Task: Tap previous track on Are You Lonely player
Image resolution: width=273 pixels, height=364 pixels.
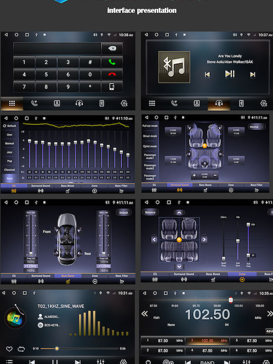Action: point(207,74)
